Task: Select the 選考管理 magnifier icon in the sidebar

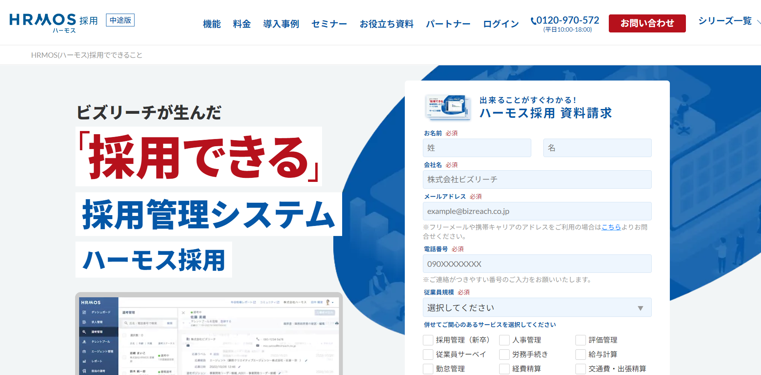Action: tap(84, 332)
